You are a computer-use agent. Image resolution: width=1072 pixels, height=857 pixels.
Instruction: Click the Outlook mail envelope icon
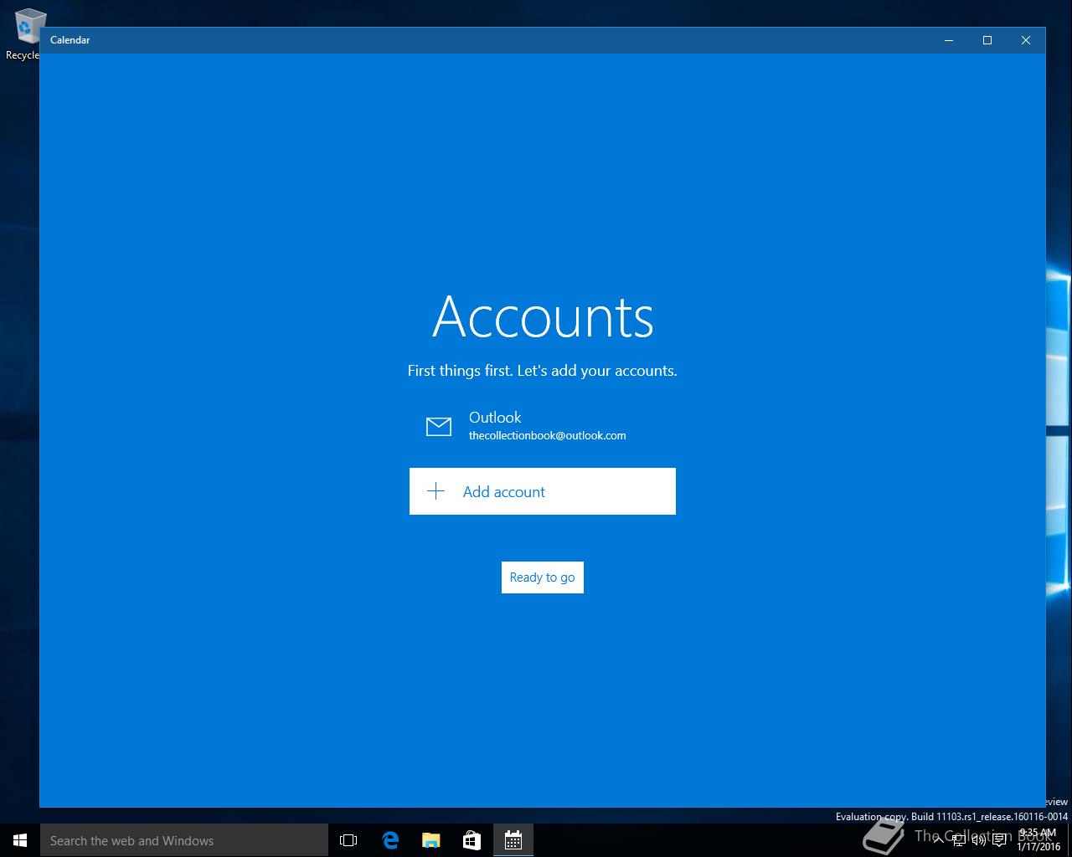coord(439,427)
